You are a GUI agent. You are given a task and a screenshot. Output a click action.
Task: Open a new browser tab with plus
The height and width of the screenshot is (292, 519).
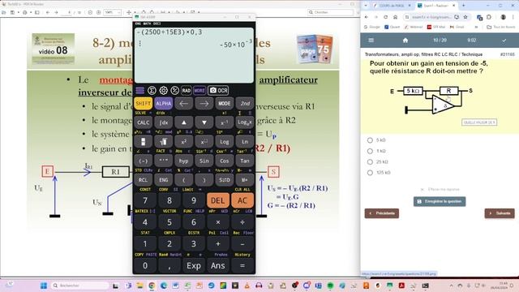pos(463,6)
